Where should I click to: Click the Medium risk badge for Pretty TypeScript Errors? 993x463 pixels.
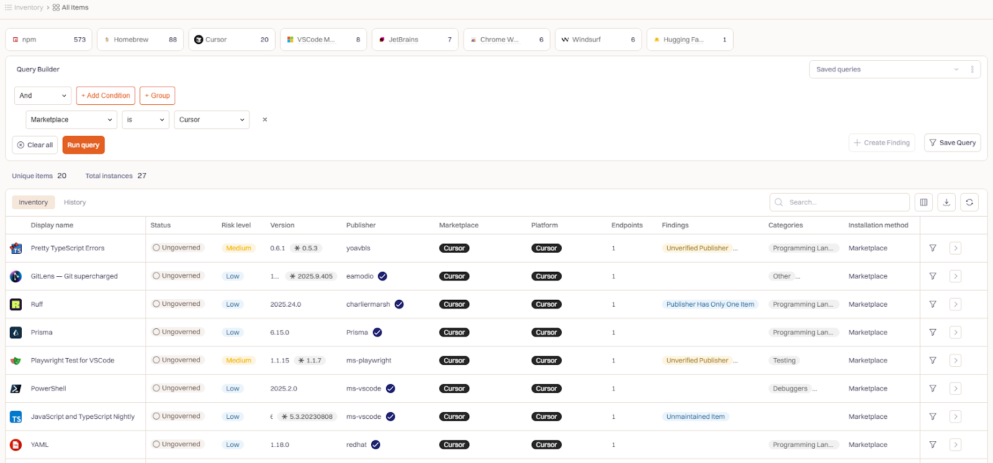(x=238, y=248)
